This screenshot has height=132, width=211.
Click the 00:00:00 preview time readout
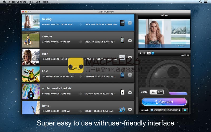tap(185, 55)
